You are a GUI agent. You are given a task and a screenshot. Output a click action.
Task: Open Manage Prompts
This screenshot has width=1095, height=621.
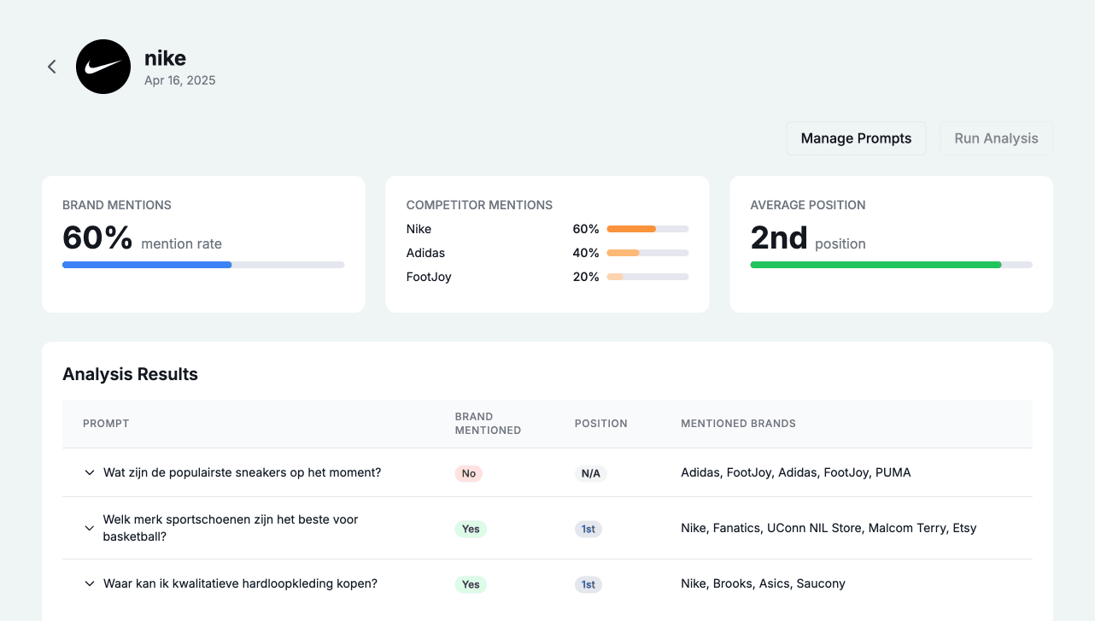click(856, 138)
